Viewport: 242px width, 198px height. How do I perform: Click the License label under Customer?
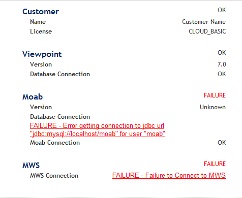41,31
